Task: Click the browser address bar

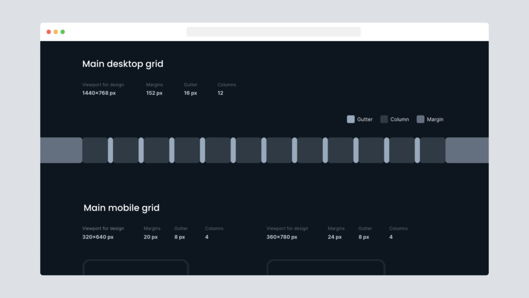Action: pos(273,32)
